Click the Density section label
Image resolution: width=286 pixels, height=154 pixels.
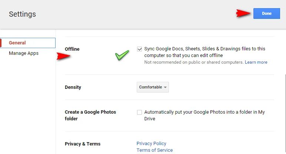[73, 87]
